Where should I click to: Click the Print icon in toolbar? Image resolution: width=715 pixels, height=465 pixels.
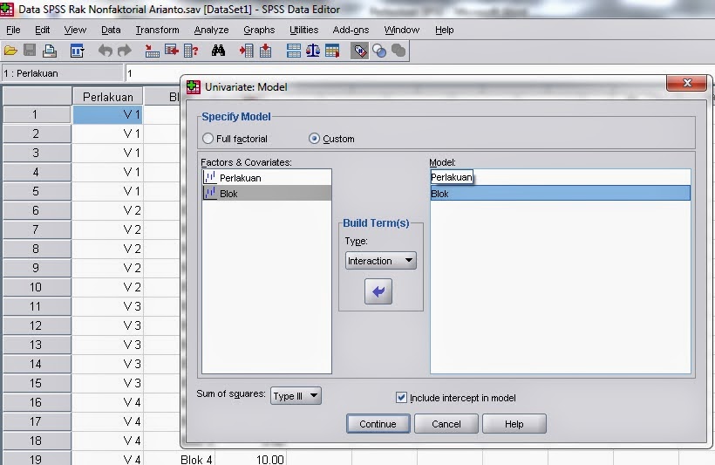[x=49, y=51]
